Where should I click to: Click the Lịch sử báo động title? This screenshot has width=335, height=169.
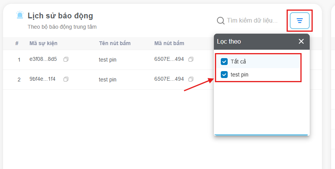click(60, 16)
